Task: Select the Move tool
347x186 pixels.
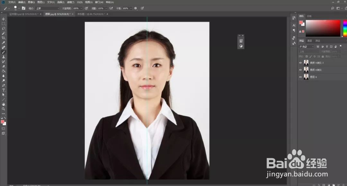Action: click(3, 19)
